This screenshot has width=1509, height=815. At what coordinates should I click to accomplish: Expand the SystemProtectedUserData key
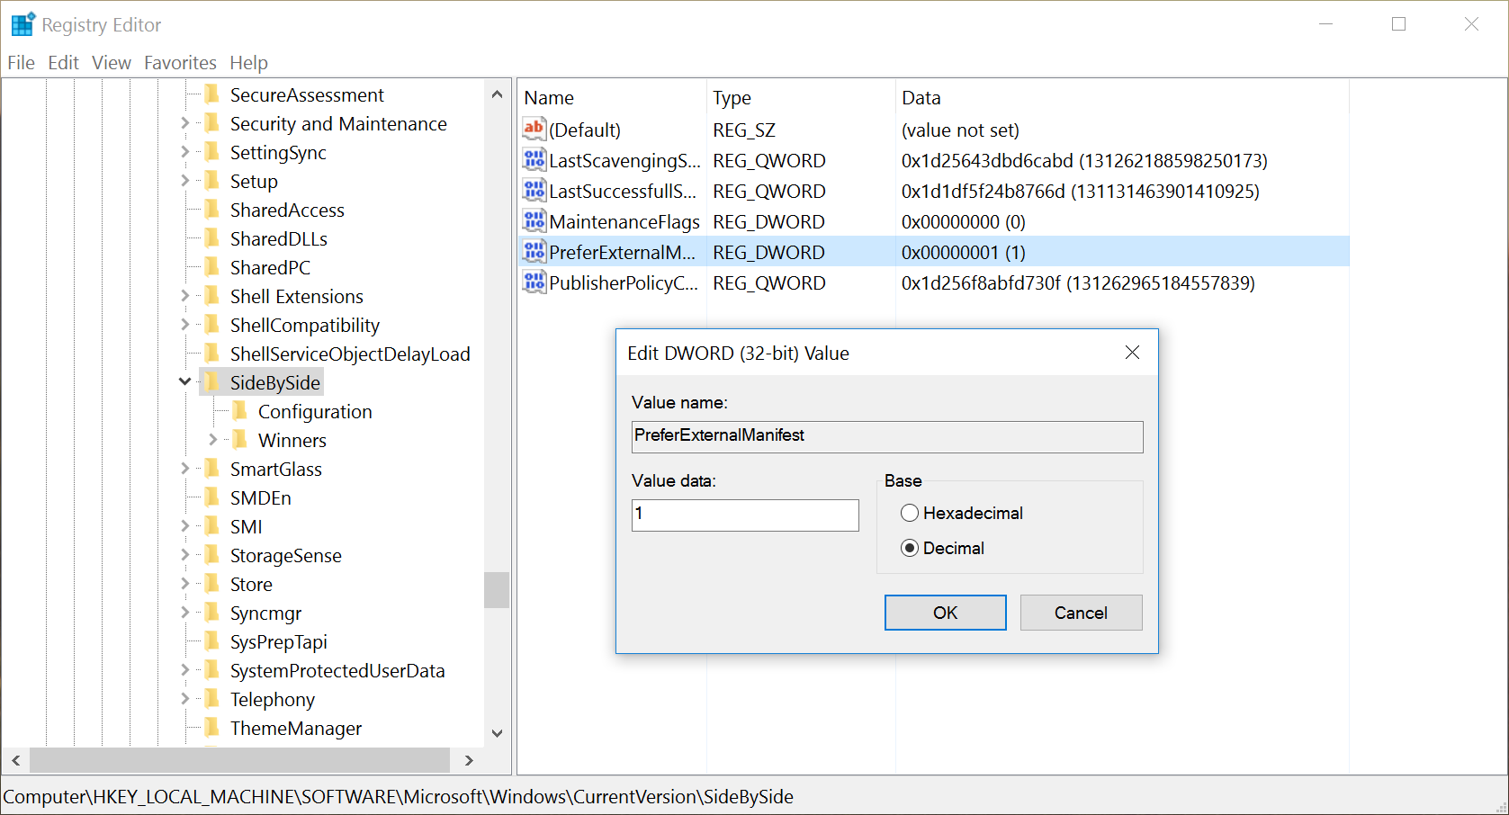(x=185, y=670)
